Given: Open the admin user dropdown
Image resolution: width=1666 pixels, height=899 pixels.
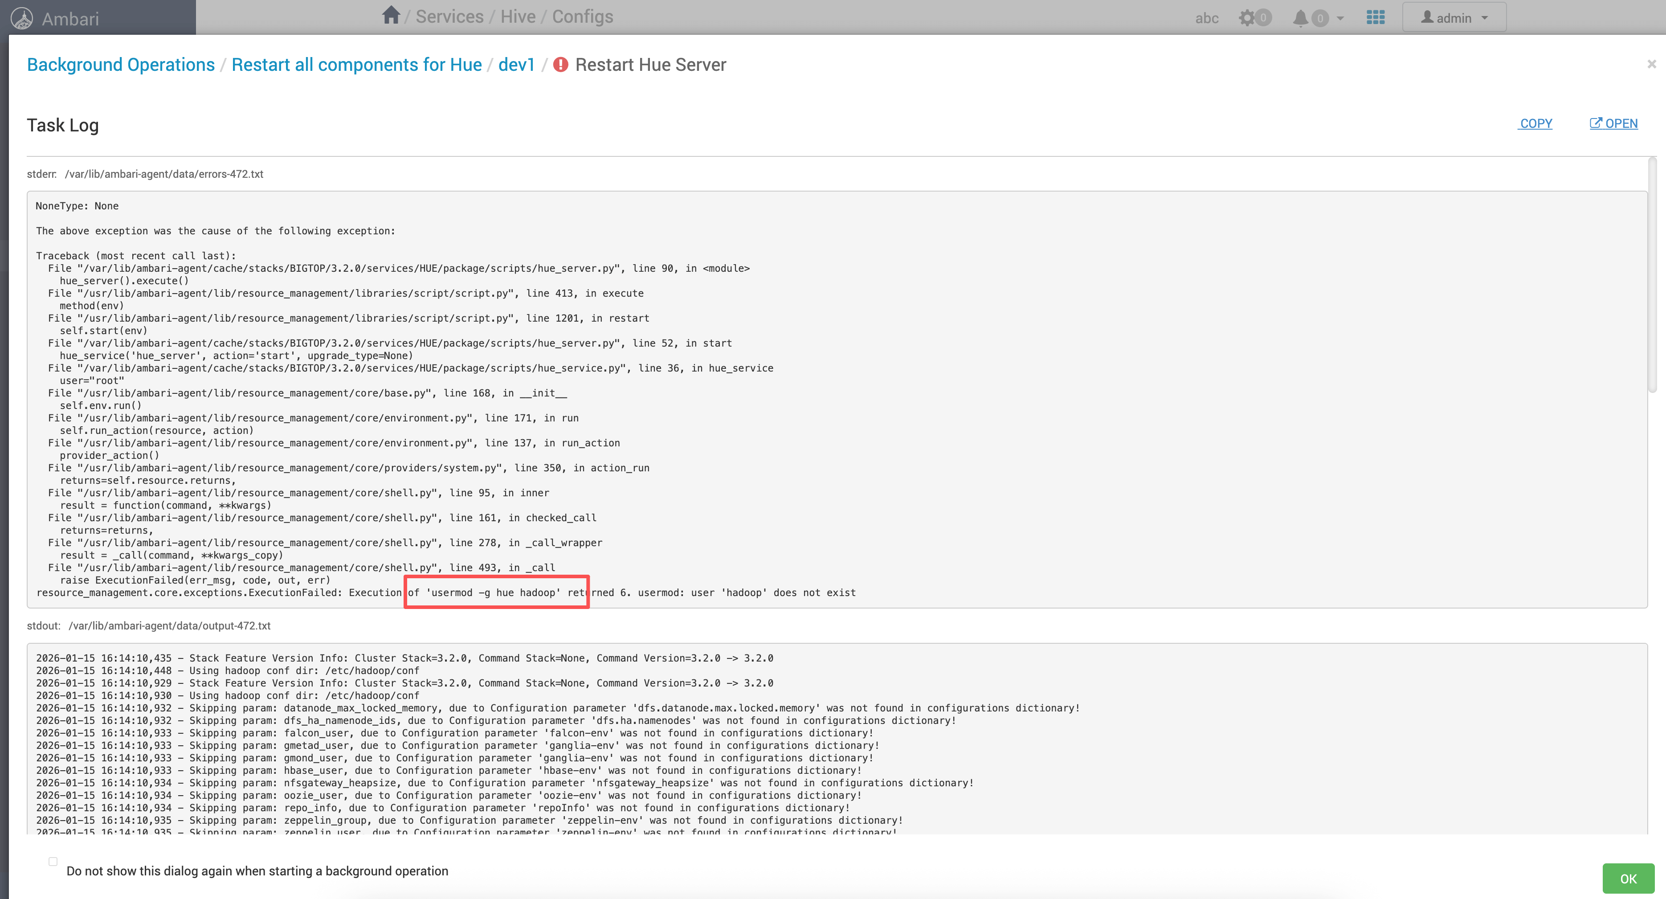Looking at the screenshot, I should click(1454, 18).
